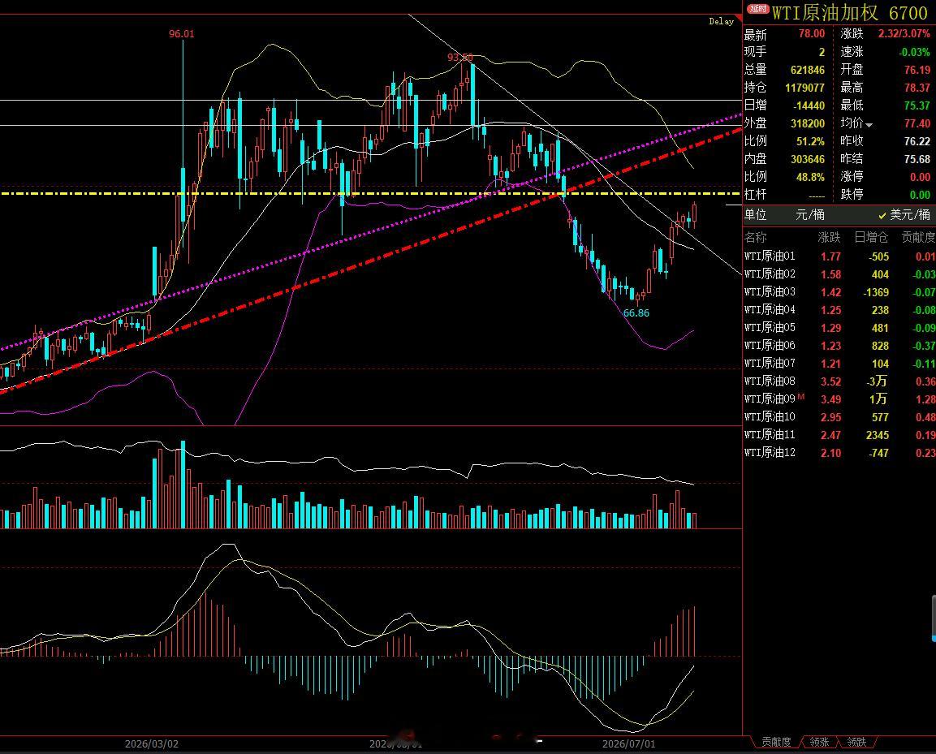The height and width of the screenshot is (754, 936).
Task: Sort by 贡献度 column header
Action: tap(918, 238)
